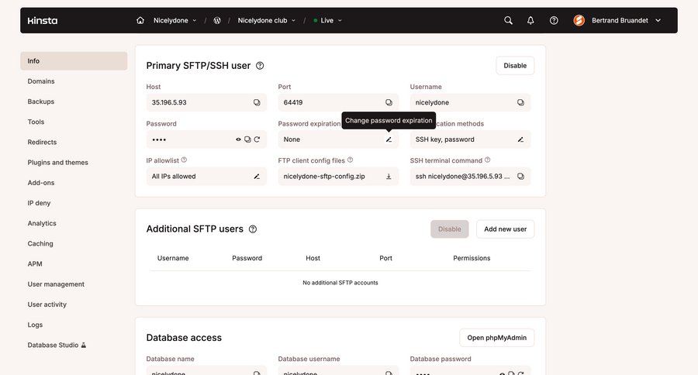This screenshot has height=375, width=698.
Task: Reveal the Database password
Action: (x=502, y=373)
